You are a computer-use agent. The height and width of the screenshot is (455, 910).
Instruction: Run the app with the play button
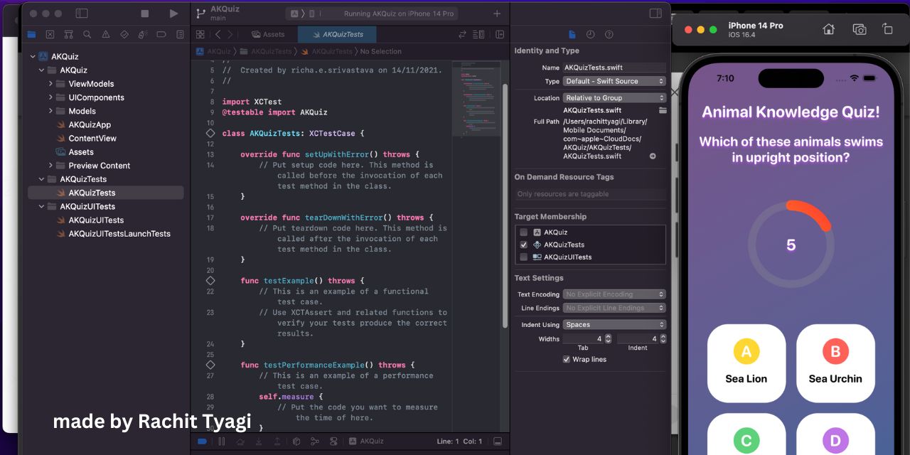(173, 13)
